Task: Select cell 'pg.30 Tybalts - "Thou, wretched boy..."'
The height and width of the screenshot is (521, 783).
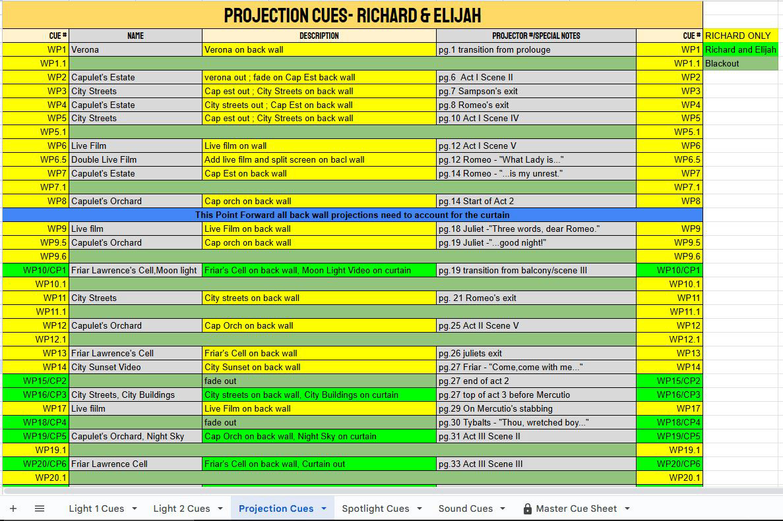Action: pos(536,422)
